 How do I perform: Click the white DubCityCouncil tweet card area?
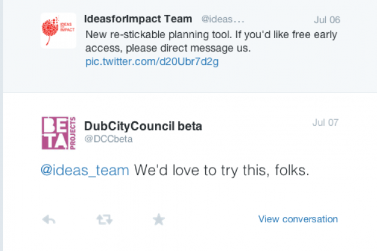coord(190,192)
